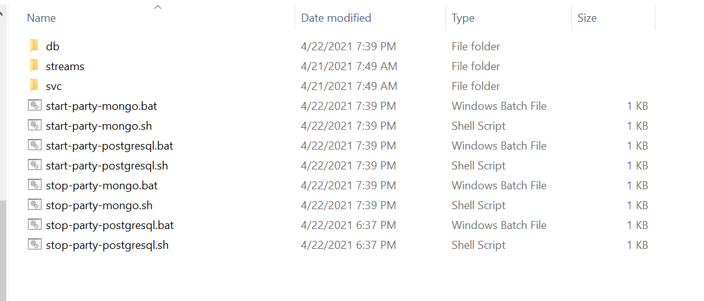
Task: Click the stop-party-mongo.sh script icon
Action: point(35,205)
